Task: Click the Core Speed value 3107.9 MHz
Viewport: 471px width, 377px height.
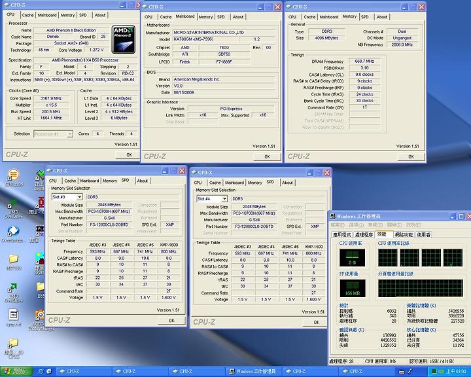Action: pos(51,98)
